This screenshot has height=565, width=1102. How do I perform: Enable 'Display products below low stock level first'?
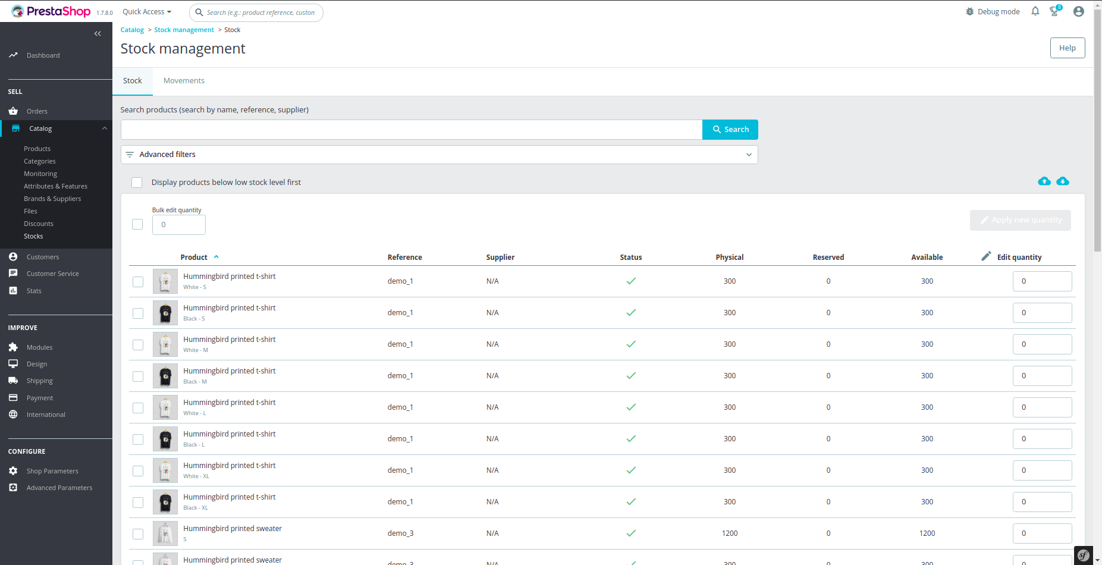pos(137,182)
